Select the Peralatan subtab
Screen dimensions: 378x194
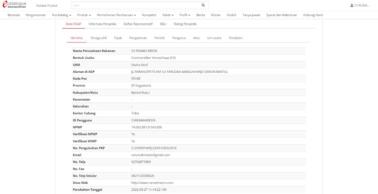click(235, 38)
